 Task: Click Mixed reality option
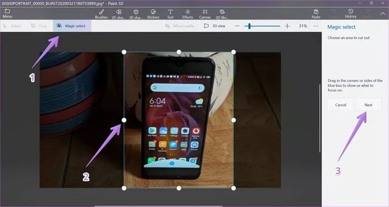(179, 26)
